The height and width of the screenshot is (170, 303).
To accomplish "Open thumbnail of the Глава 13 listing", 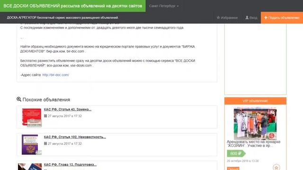I will 30,167.
